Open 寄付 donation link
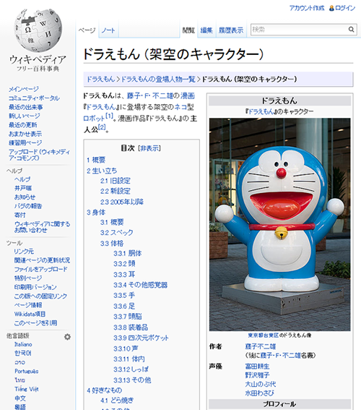Viewport: 361px width, 410px height. coord(19,215)
